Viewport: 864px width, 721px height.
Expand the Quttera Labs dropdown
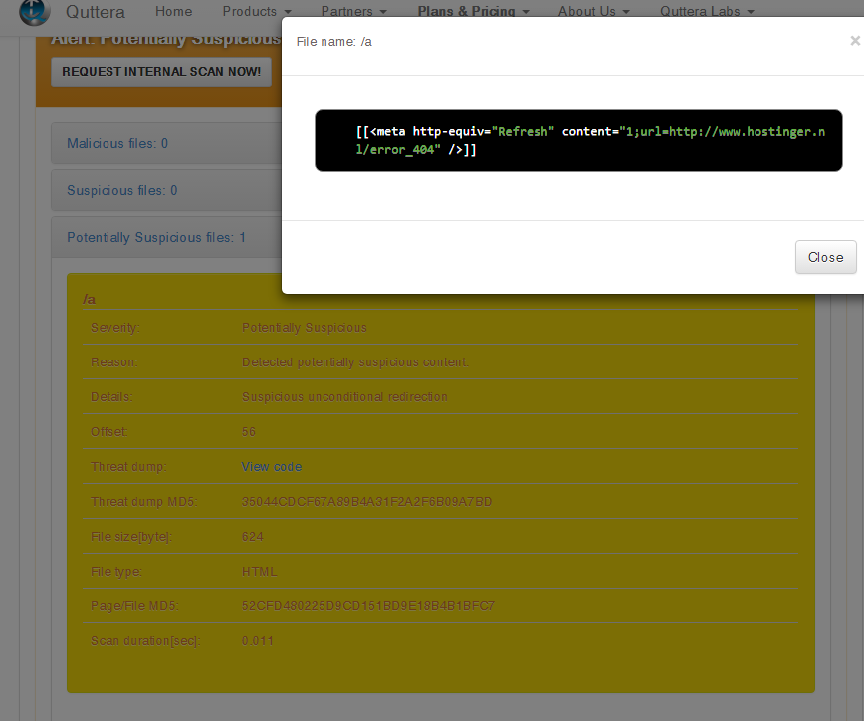pyautogui.click(x=707, y=12)
